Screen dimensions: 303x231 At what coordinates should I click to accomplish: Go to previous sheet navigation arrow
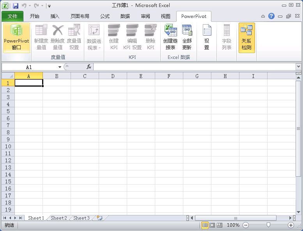point(10,218)
